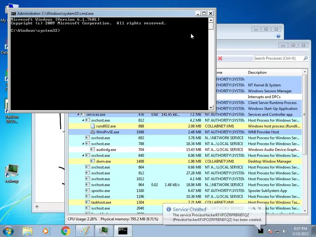Dismiss the Service Created notification
The width and height of the screenshot is (316, 237).
pyautogui.click(x=260, y=208)
